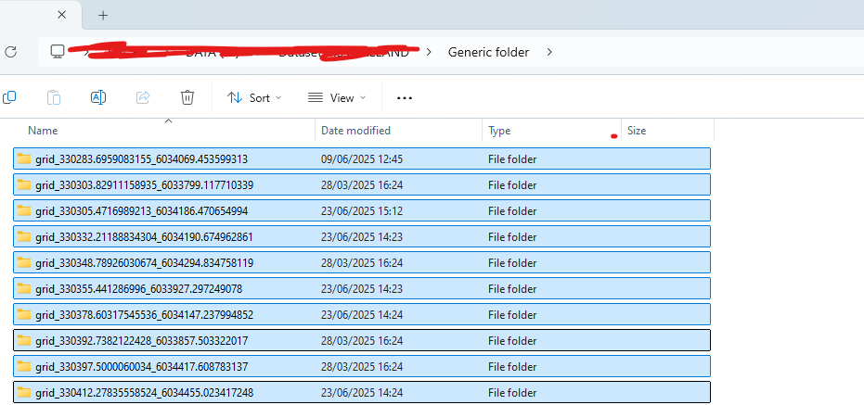The height and width of the screenshot is (405, 864).
Task: Click the Copy toolbar icon
Action: pos(9,98)
